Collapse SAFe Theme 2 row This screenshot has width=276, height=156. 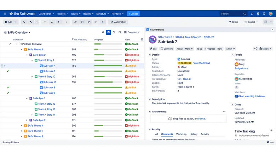22,50
